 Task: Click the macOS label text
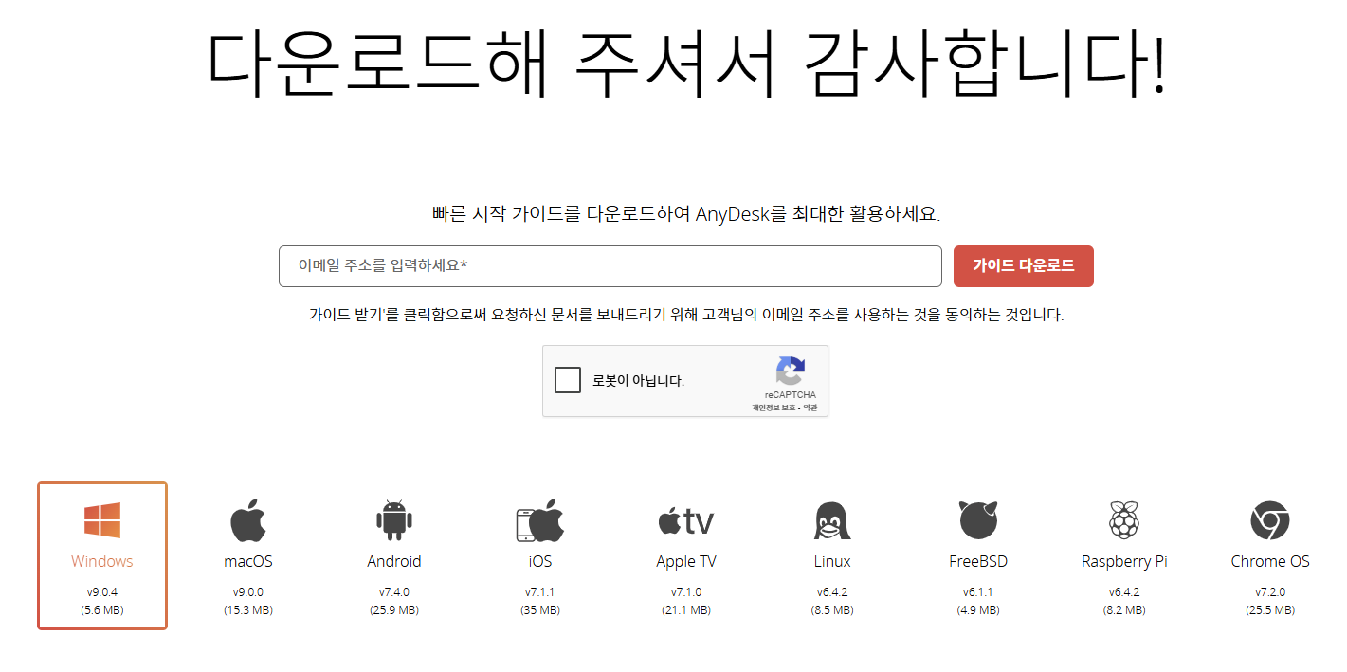[x=248, y=561]
